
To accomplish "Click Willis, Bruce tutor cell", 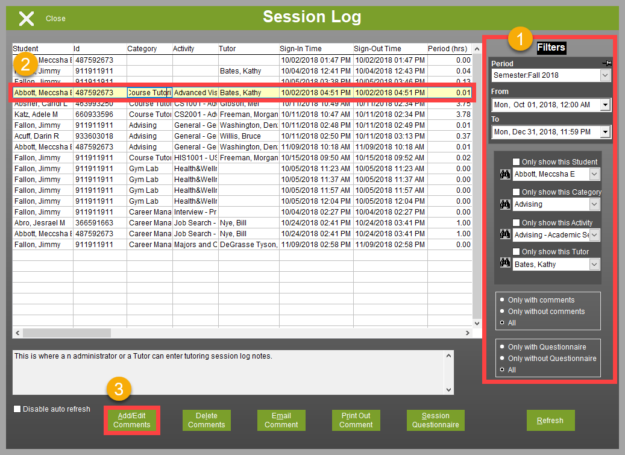I will [249, 136].
